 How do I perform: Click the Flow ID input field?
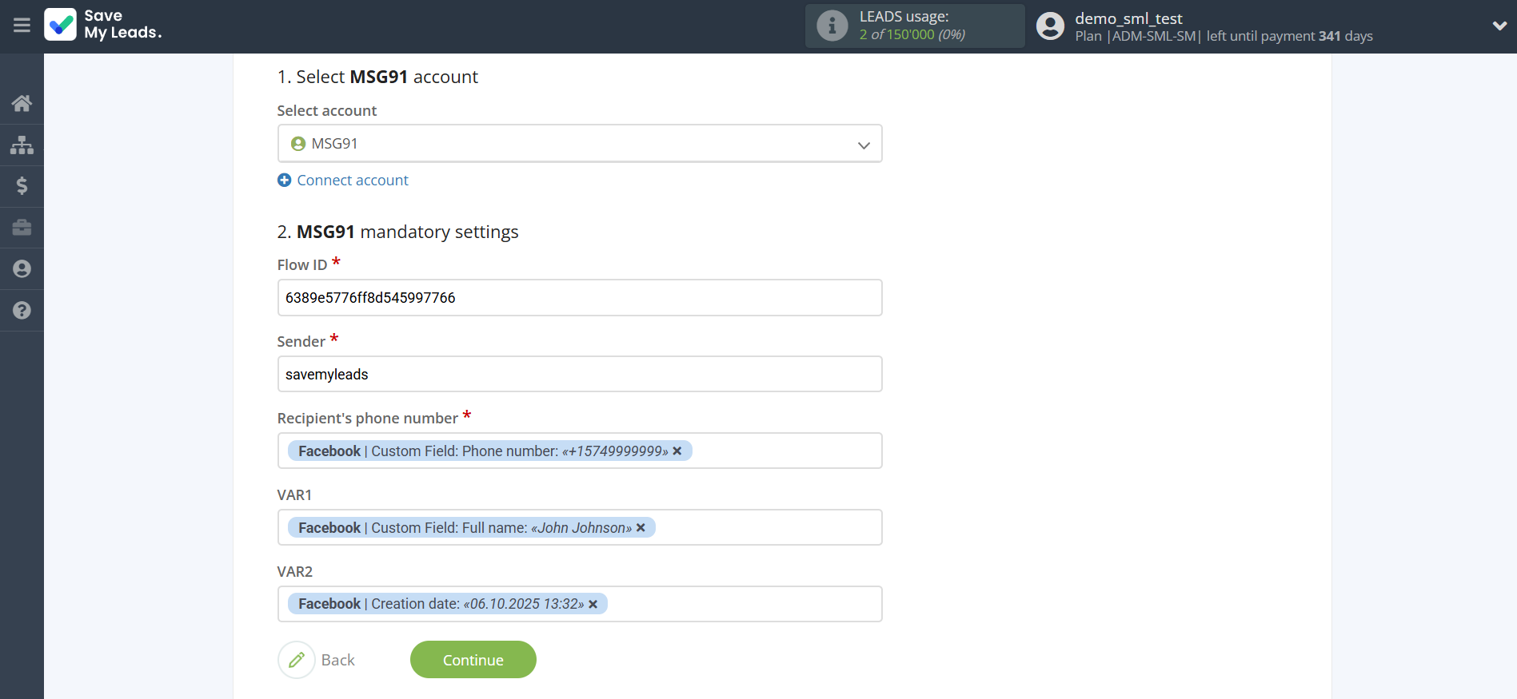[x=580, y=297]
